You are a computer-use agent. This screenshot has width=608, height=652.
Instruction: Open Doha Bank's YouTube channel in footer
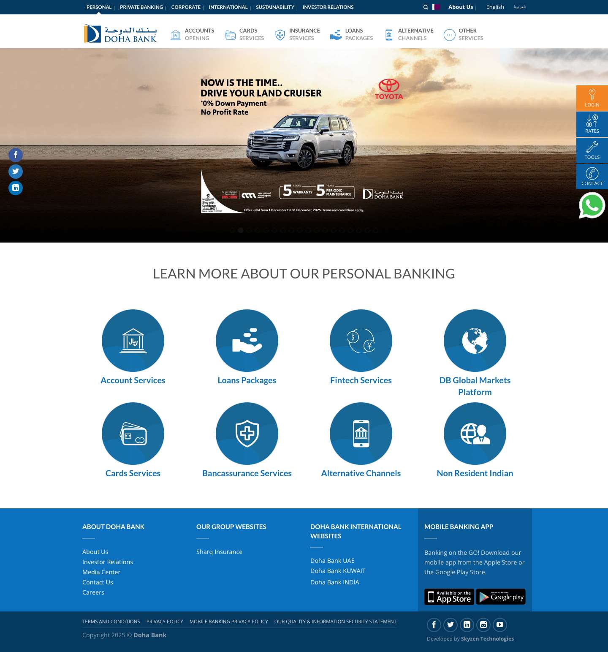tap(499, 625)
